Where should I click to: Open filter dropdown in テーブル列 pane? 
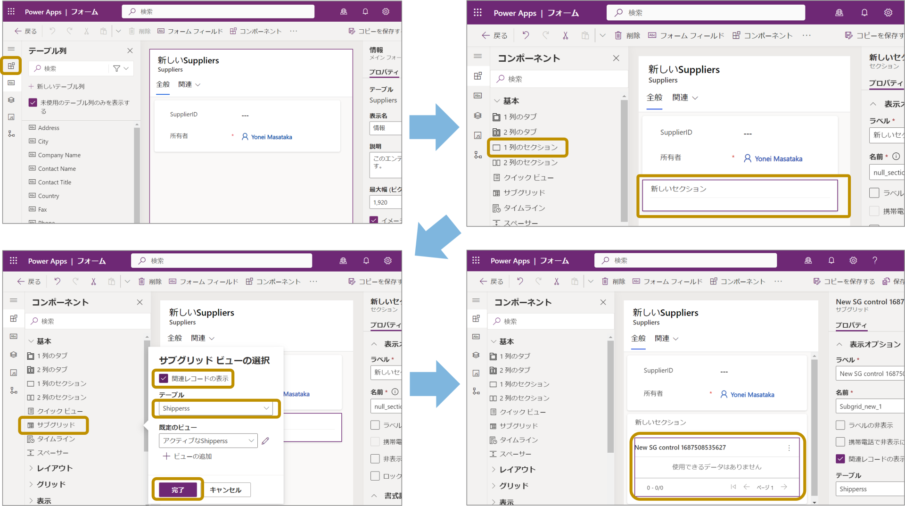121,68
